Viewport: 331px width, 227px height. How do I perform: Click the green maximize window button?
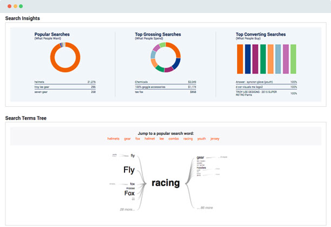point(21,6)
